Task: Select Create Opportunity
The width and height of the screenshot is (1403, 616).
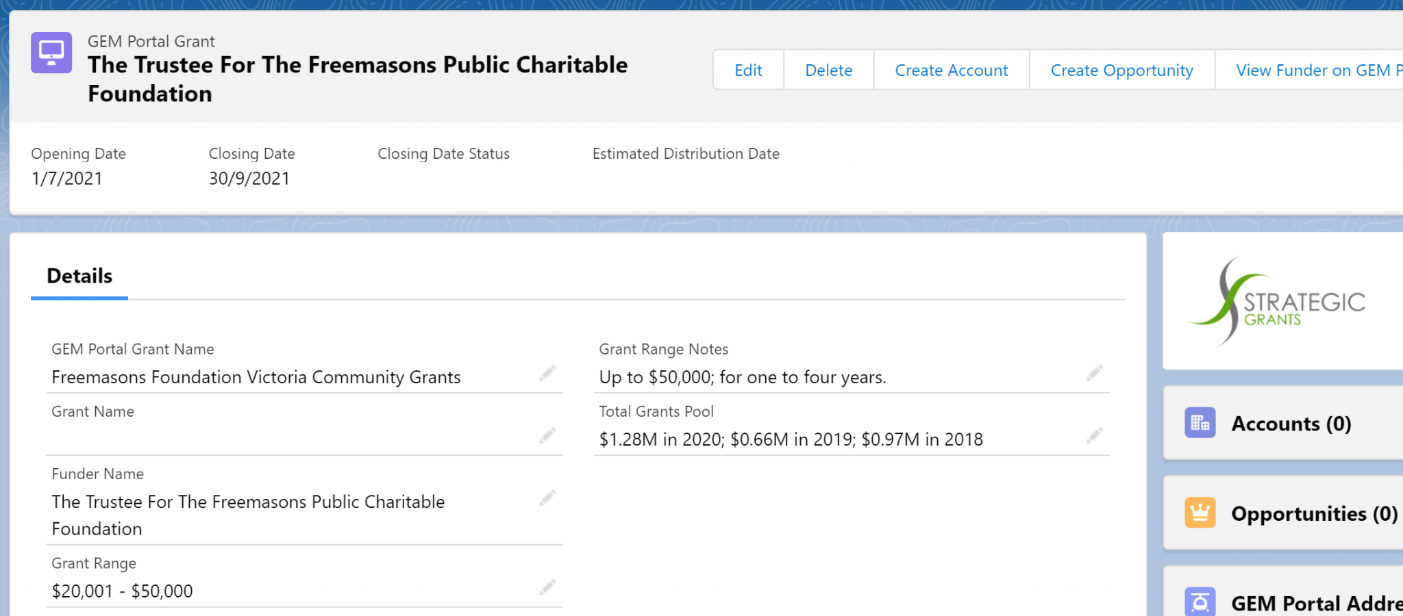Action: pyautogui.click(x=1121, y=70)
